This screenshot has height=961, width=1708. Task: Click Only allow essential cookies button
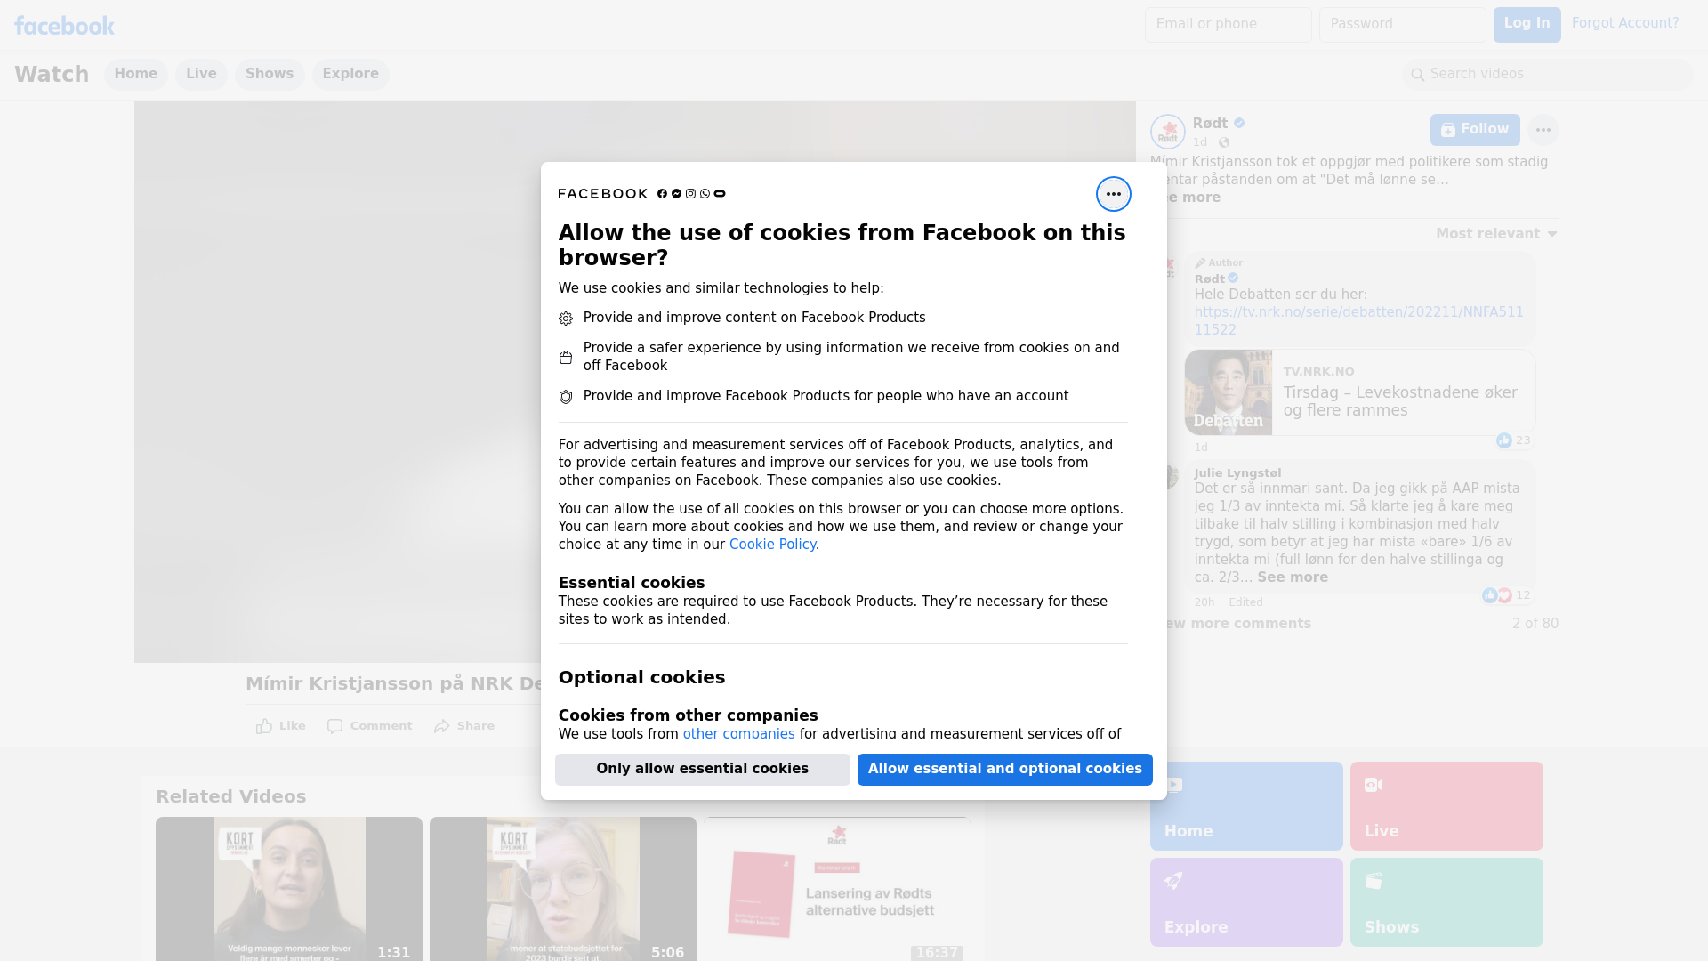pos(703,770)
